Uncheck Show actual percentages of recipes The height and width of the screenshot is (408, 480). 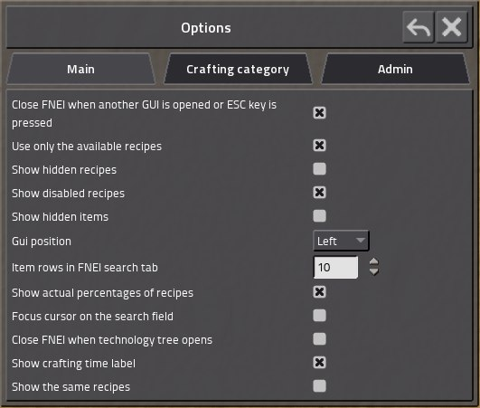[x=319, y=292]
